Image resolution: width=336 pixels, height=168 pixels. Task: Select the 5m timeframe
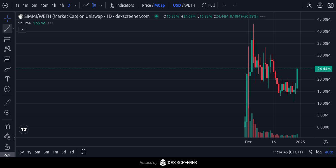click(x=34, y=5)
